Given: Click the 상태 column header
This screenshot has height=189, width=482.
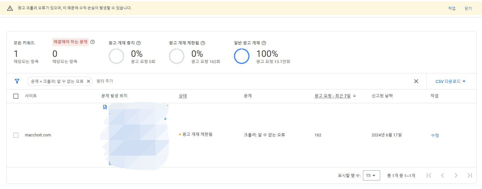Looking at the screenshot, I should tap(183, 96).
